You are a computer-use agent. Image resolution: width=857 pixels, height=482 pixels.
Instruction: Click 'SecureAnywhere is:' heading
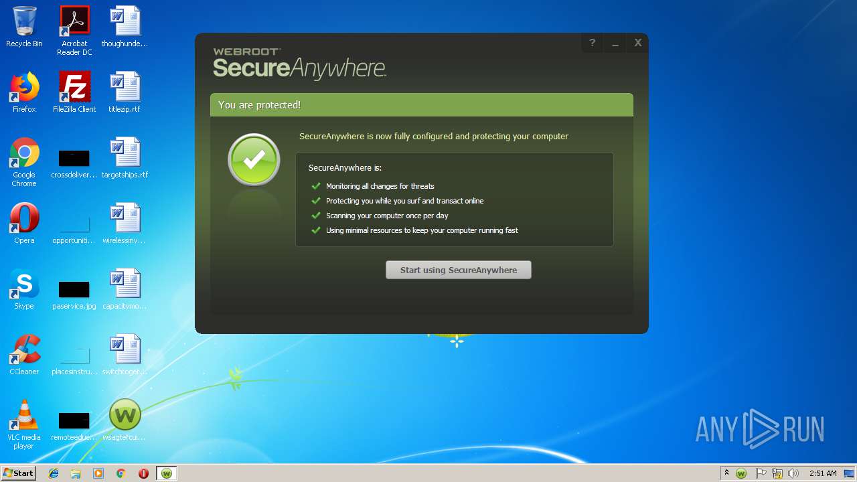345,168
